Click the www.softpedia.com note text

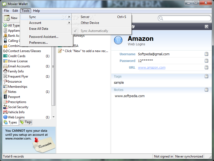[x=130, y=96]
